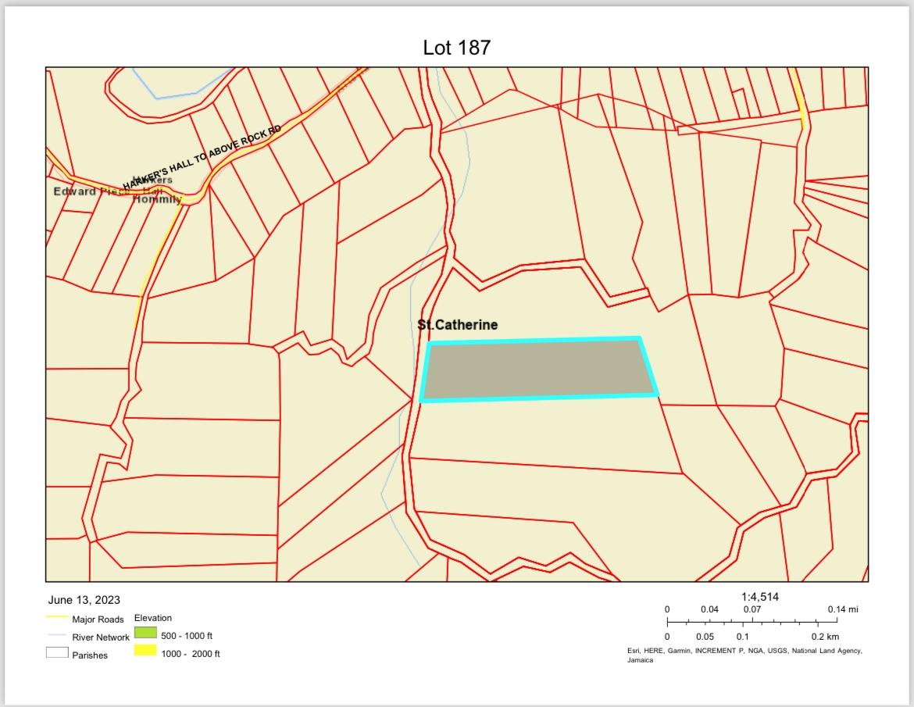The image size is (914, 707).
Task: Click the River Network line symbol
Action: (57, 636)
